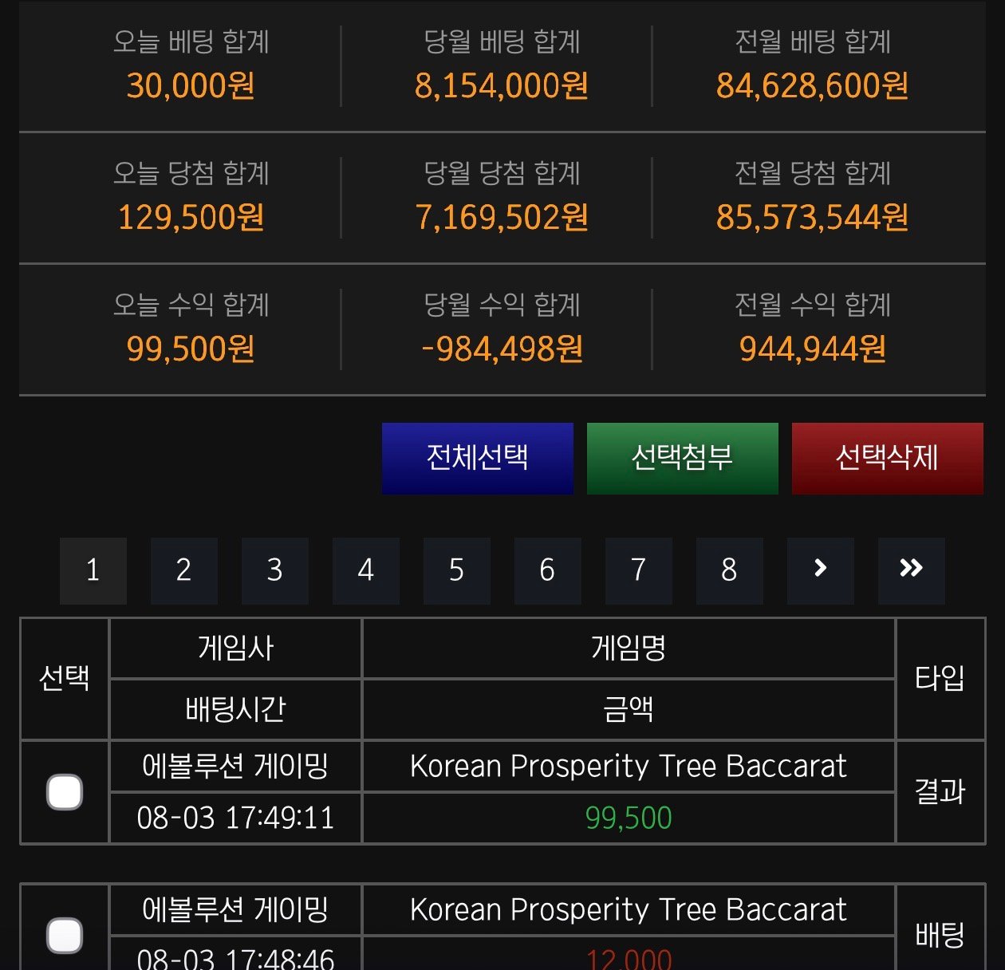Click the 결과 type cell
This screenshot has width=1005, height=970.
pyautogui.click(x=940, y=792)
